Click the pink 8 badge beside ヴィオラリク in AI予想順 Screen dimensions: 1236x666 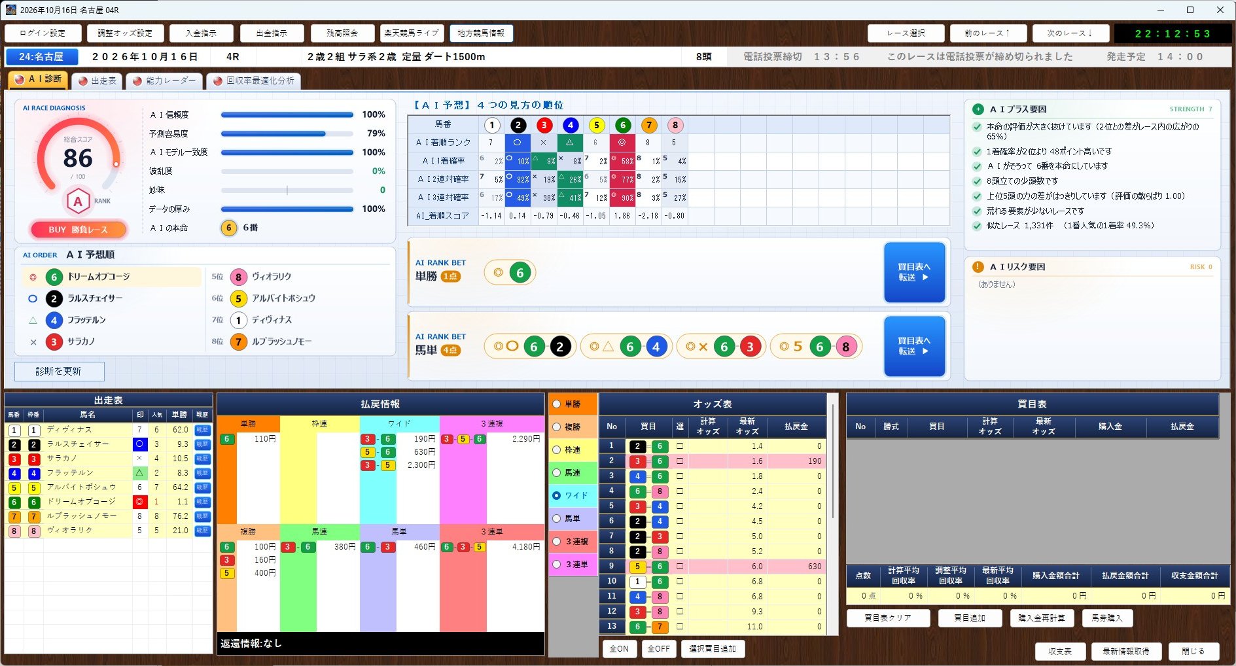pyautogui.click(x=238, y=277)
